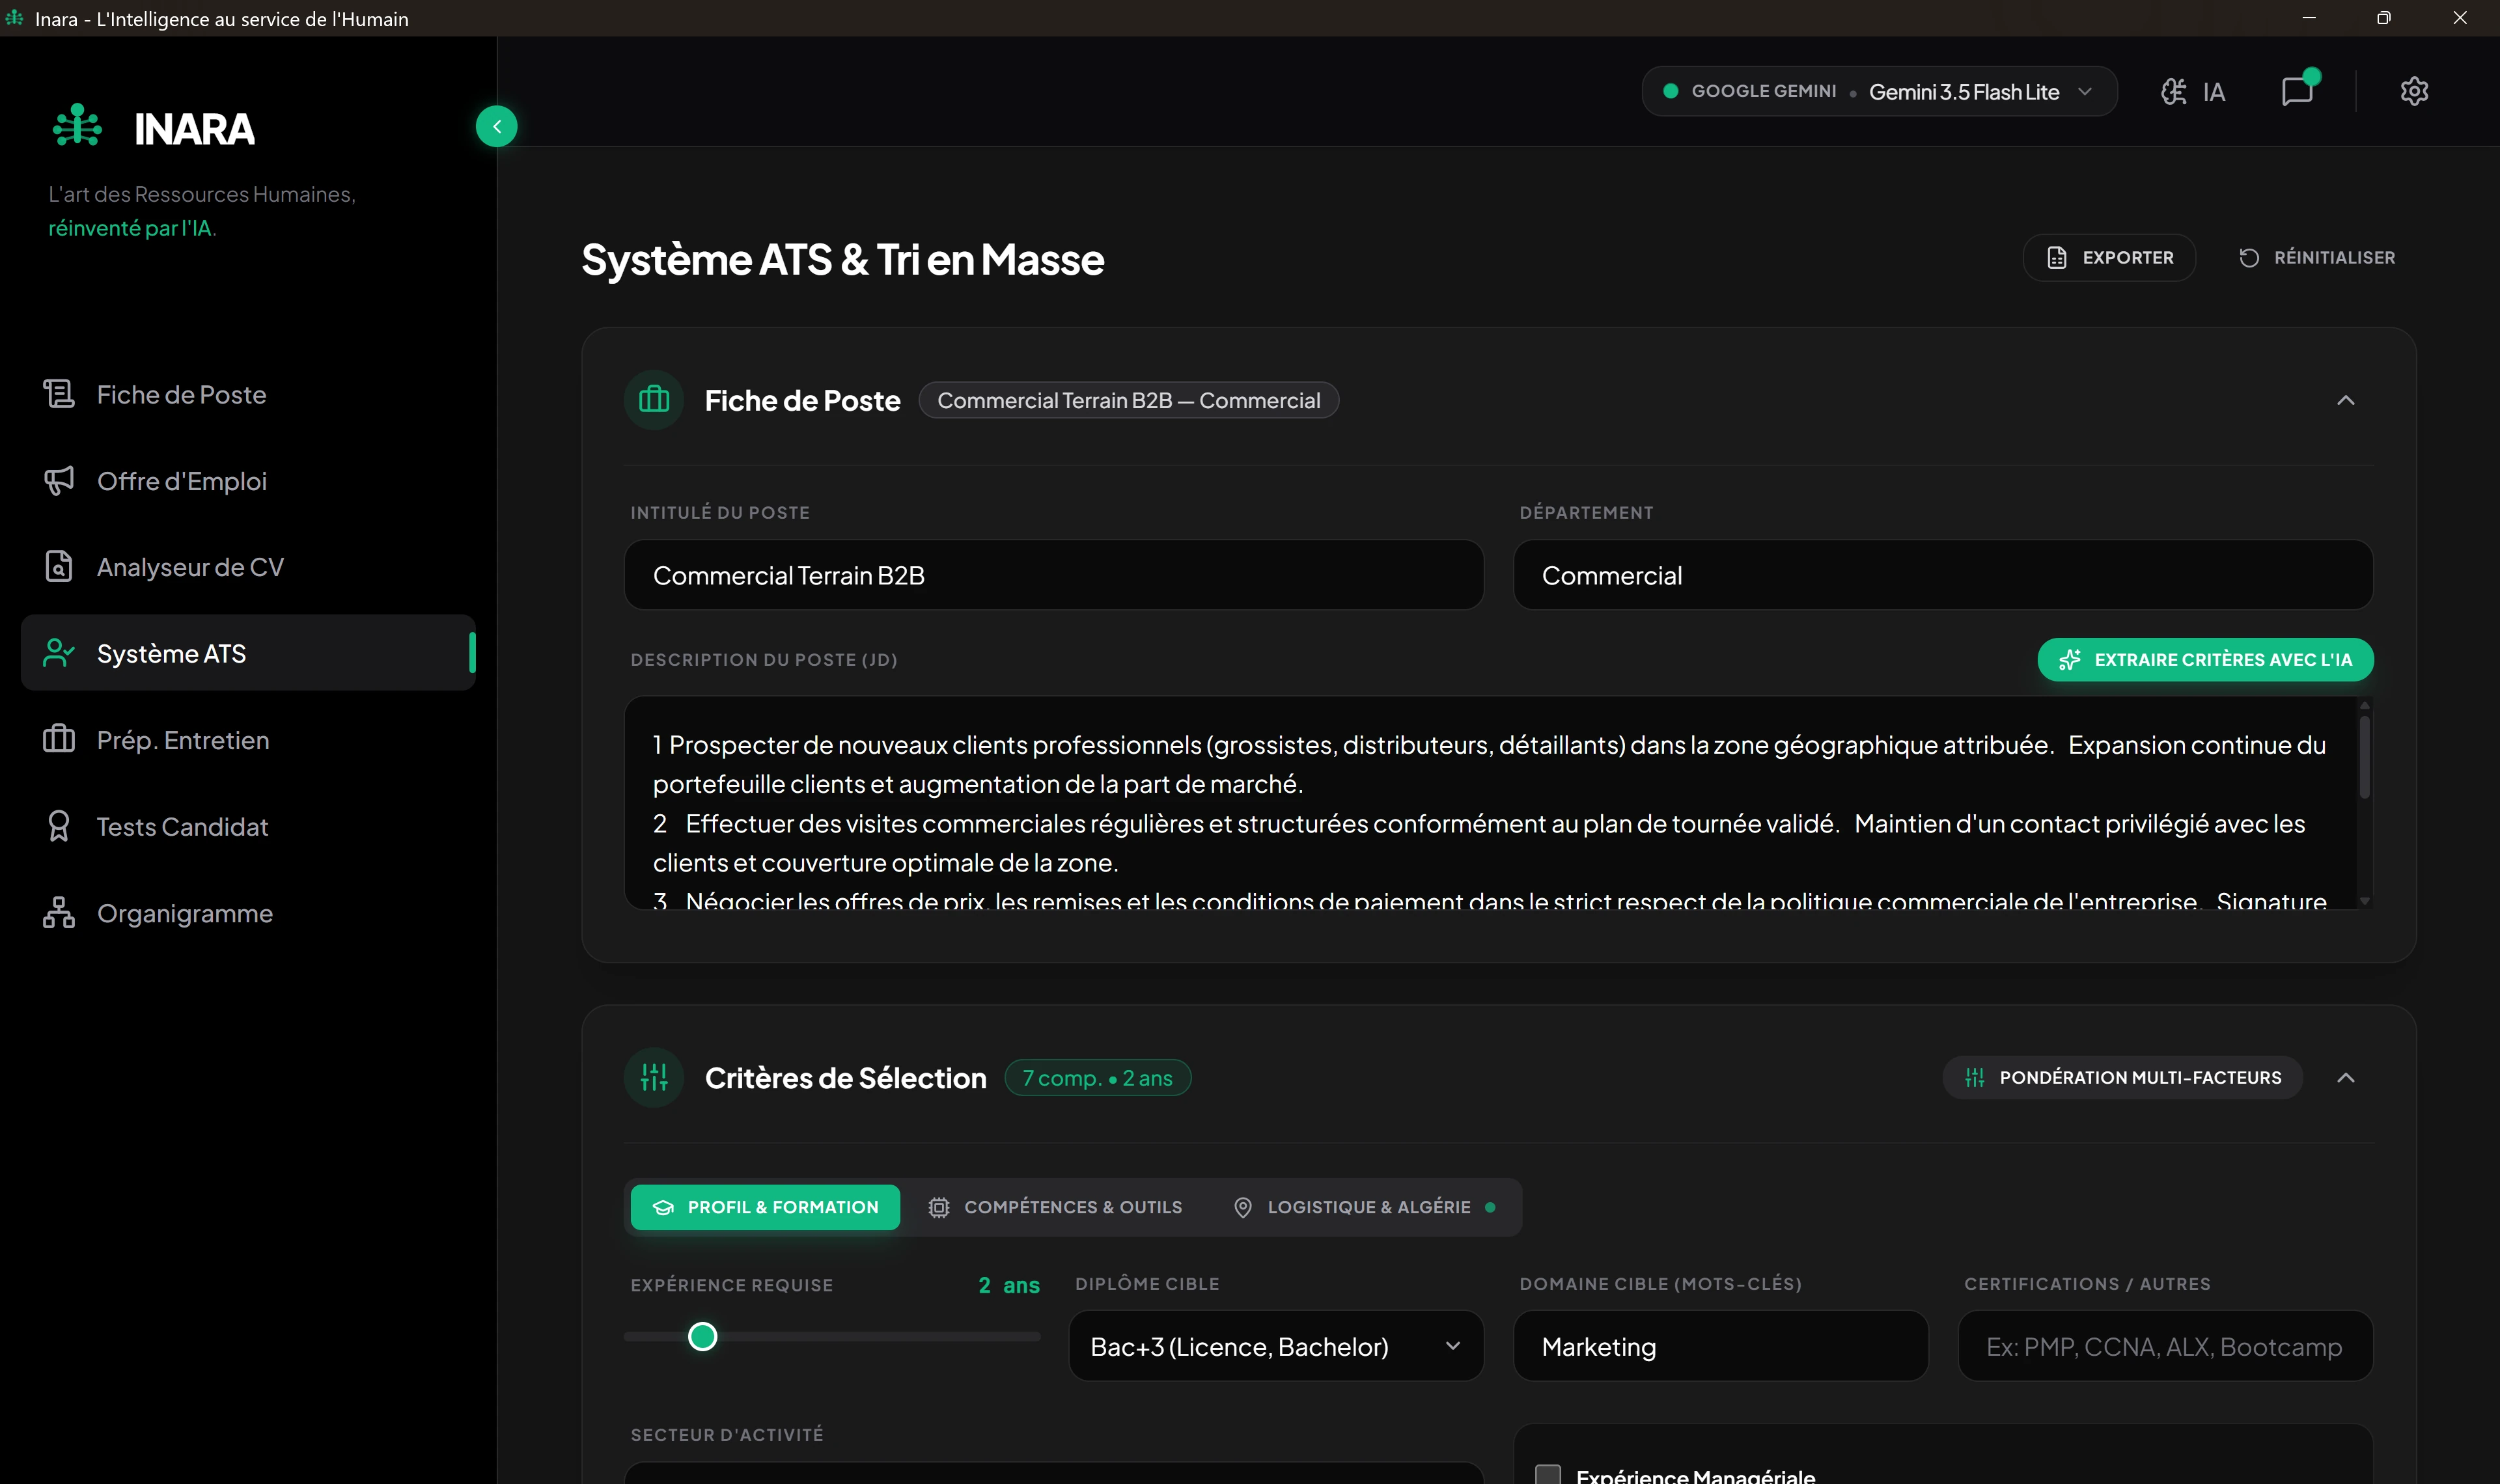This screenshot has width=2500, height=1484.
Task: Click Pondération Multi-Facteurs button
Action: point(2122,1077)
